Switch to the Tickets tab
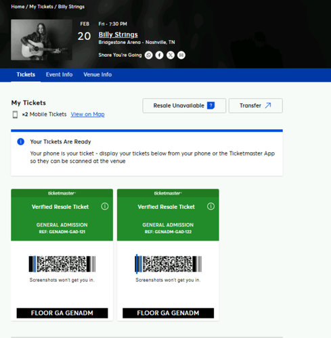The height and width of the screenshot is (338, 331). pyautogui.click(x=26, y=74)
